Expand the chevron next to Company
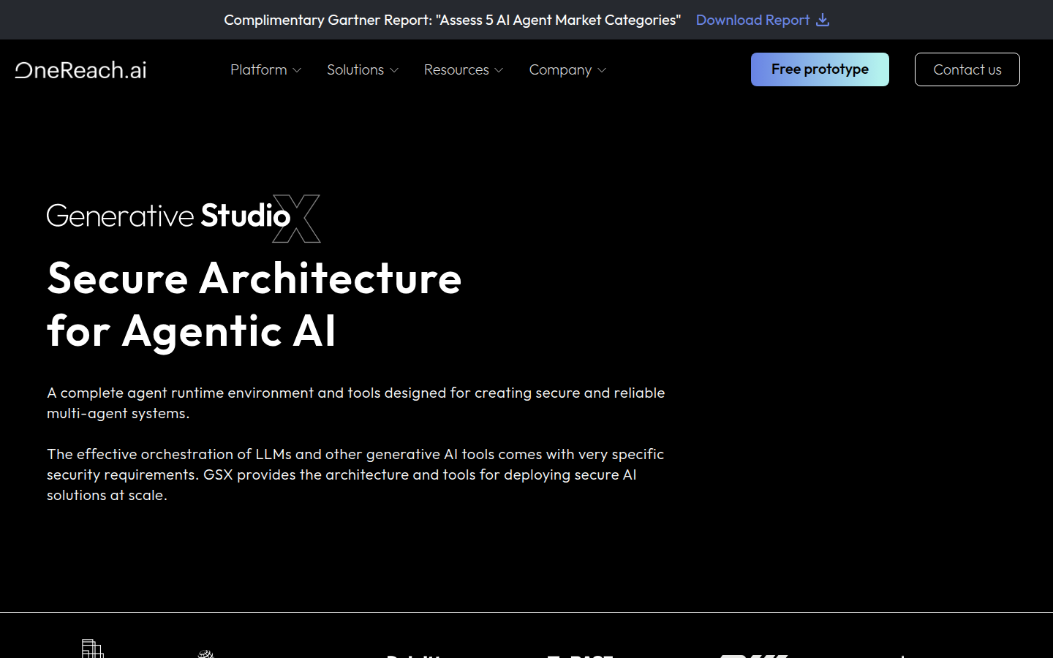 [x=602, y=70]
